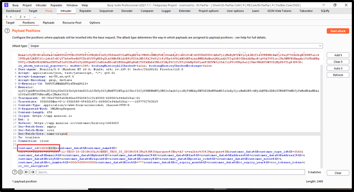Open the Learn tab
Viewport: 354px width, 192px height.
255,11
